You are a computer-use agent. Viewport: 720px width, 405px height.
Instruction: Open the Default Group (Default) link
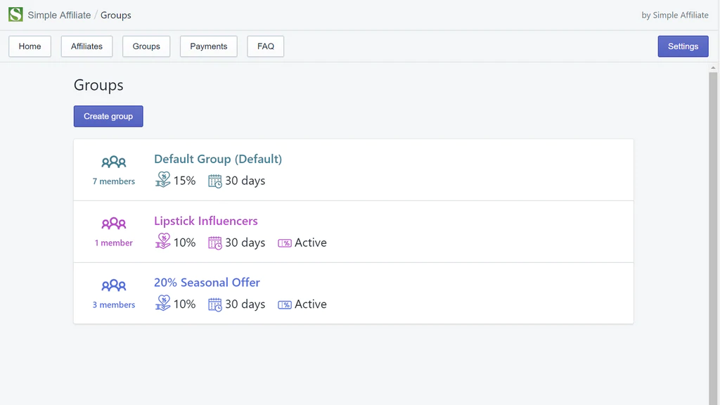pos(218,159)
